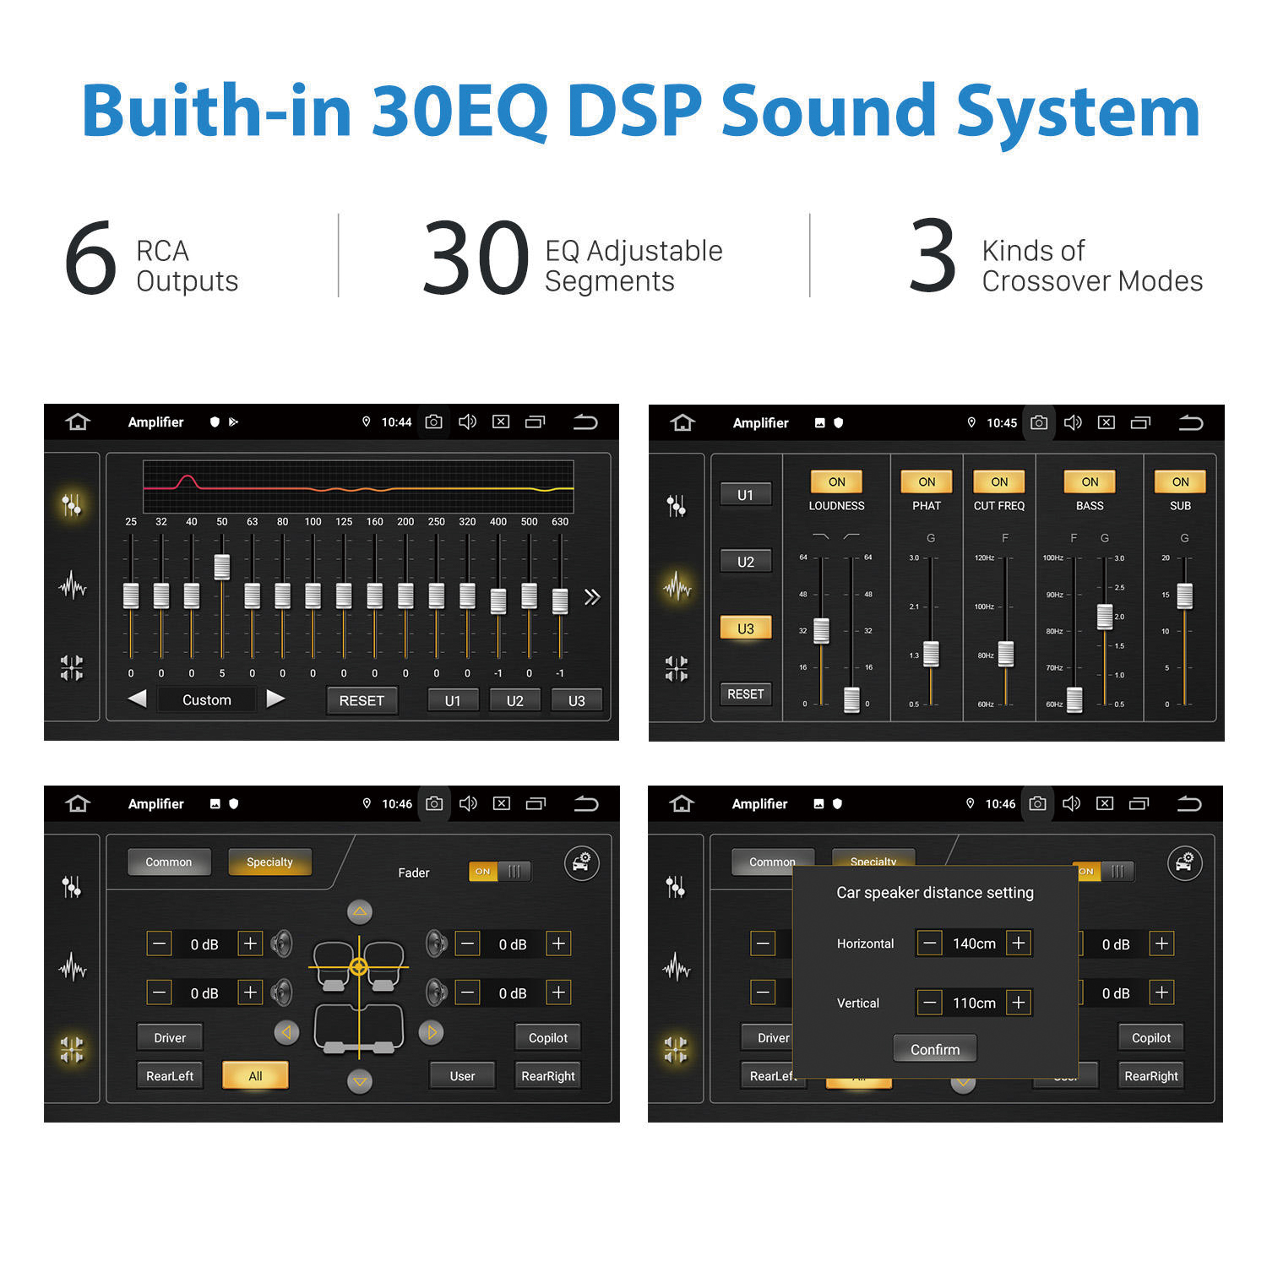Select next preset with arrow right of Custom
Screen dimensions: 1267x1267
tap(275, 699)
